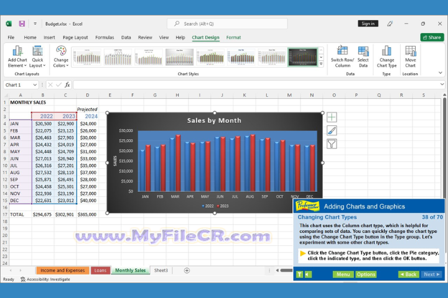Click the Change Chart Type button
This screenshot has width=448, height=298.
click(x=386, y=56)
